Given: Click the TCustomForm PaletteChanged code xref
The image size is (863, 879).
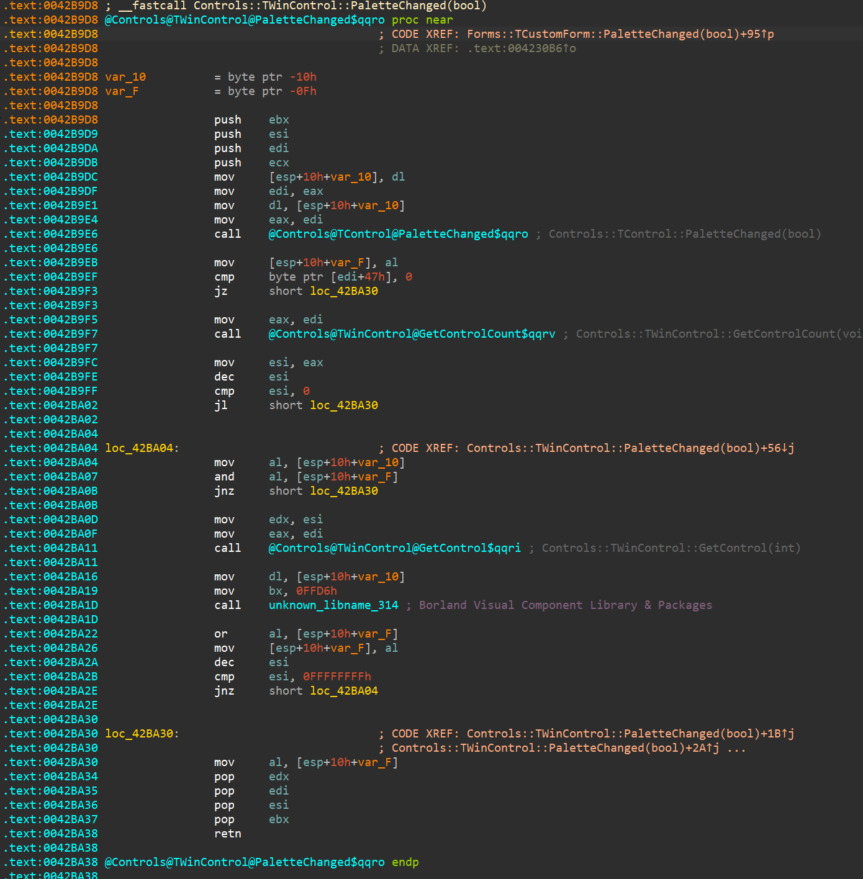Looking at the screenshot, I should tap(620, 34).
